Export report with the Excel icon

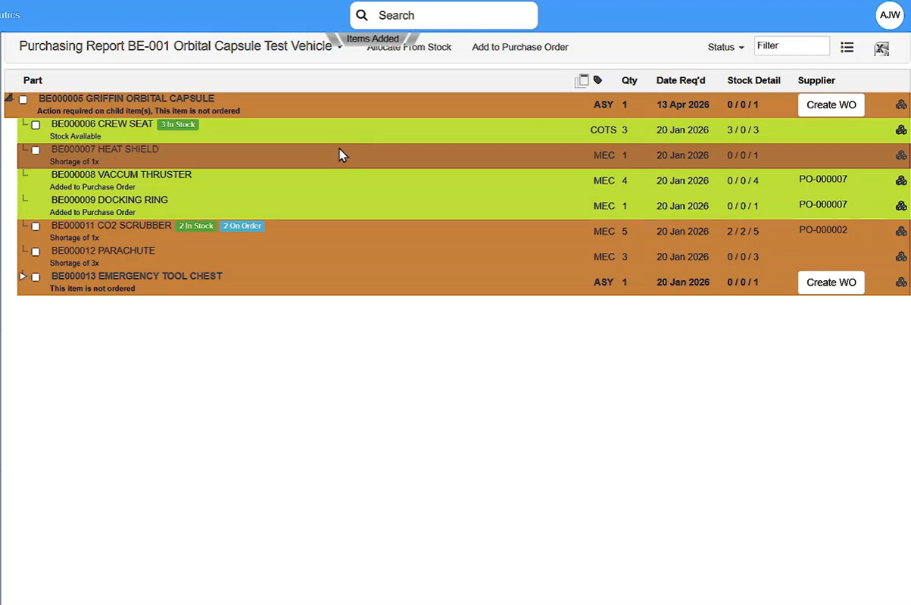point(881,48)
